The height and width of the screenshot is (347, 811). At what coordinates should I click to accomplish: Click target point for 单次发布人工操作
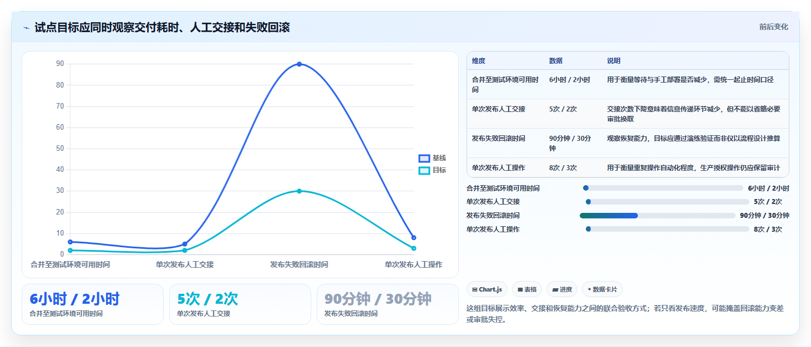pos(414,248)
